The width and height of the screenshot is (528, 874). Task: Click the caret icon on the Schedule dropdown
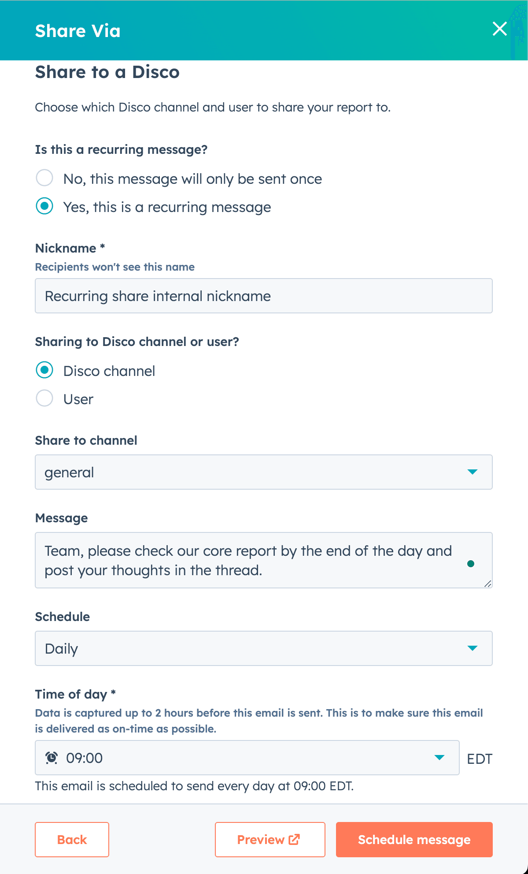(473, 648)
